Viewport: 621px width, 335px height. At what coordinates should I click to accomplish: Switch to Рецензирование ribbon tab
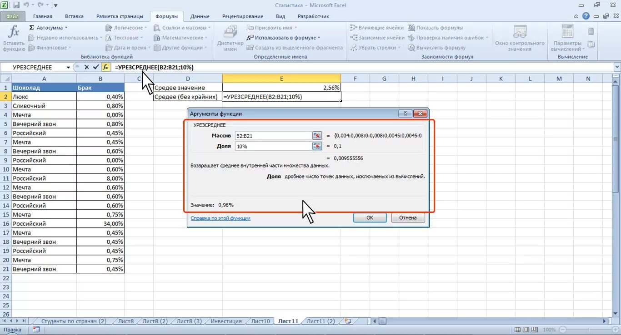(243, 16)
